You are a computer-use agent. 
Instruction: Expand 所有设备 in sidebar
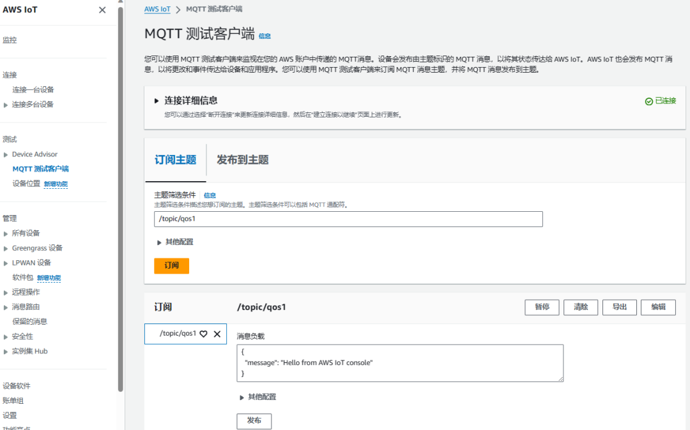click(x=6, y=234)
